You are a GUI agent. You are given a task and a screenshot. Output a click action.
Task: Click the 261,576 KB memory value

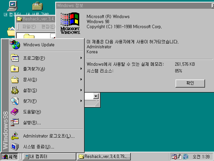(185, 64)
